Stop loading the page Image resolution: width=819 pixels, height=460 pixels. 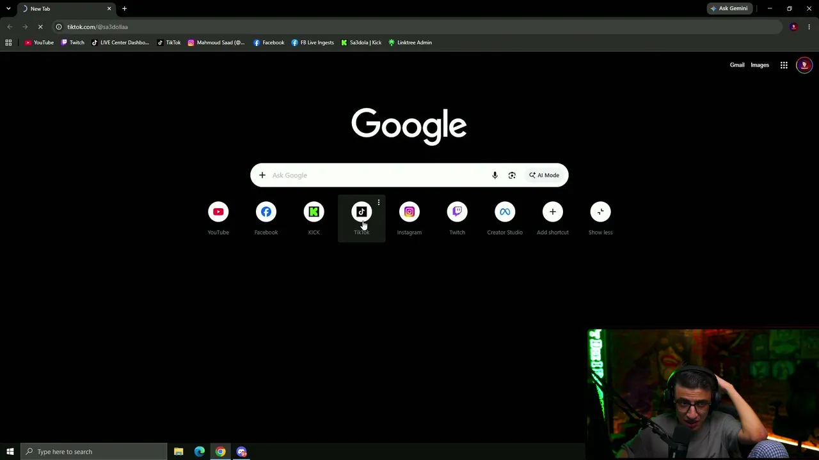(x=40, y=27)
